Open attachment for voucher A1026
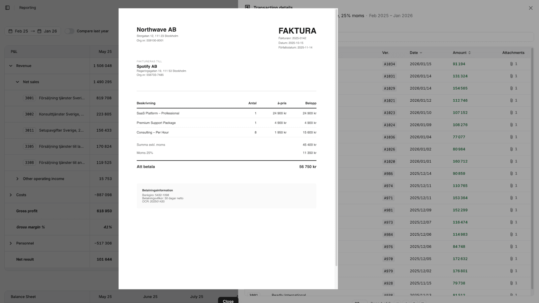 coord(513,149)
